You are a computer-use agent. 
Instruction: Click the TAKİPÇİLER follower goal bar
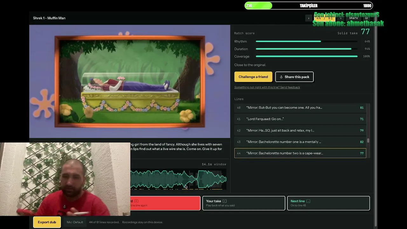[308, 6]
